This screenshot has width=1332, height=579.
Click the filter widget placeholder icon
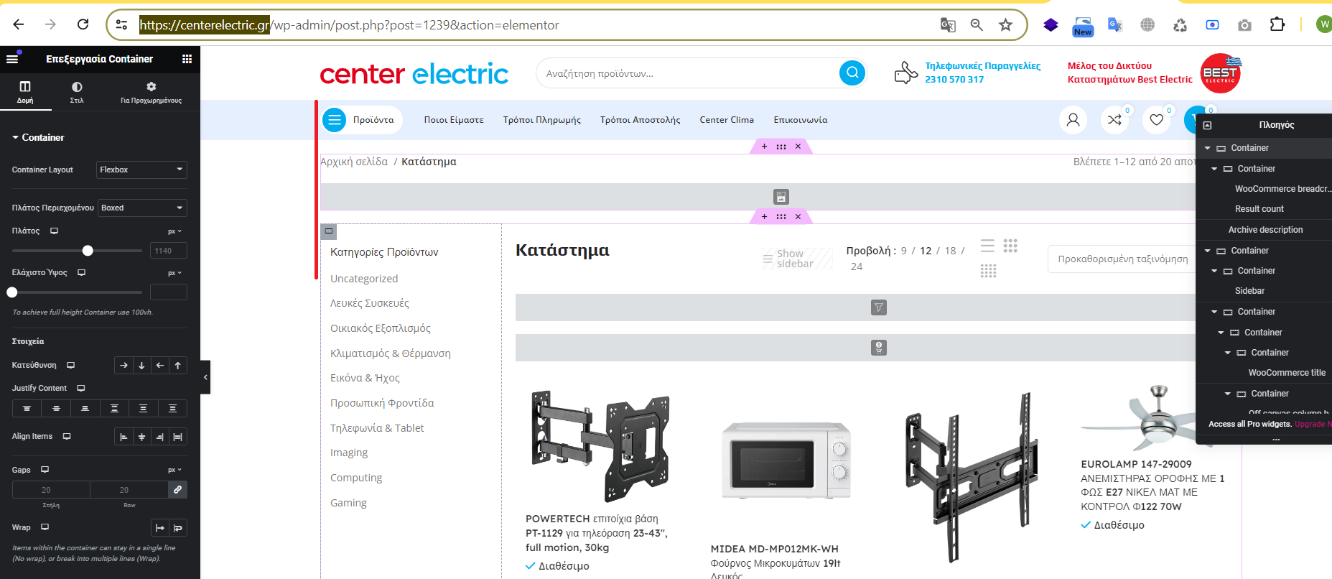[879, 307]
